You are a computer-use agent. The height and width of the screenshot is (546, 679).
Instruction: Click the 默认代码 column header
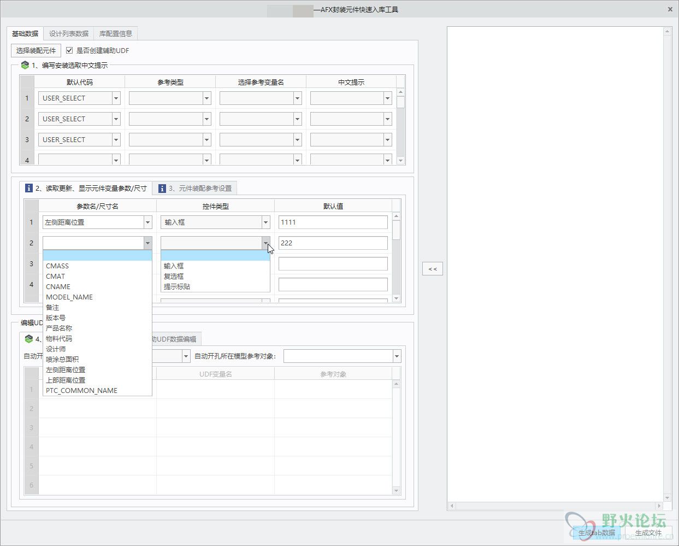(80, 82)
